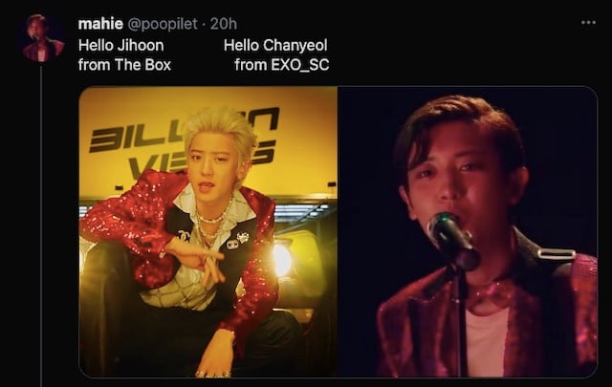Open the three-dot more options menu
Image resolution: width=612 pixels, height=387 pixels.
588,23
